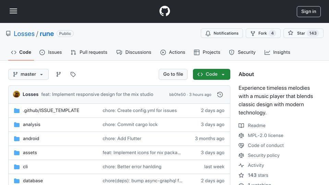
Task: View commit history clock icon
Action: (220, 95)
